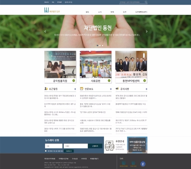This screenshot has width=191, height=169.
Task: Open the NPO 법률지원신청 banner
Action: coord(137,145)
